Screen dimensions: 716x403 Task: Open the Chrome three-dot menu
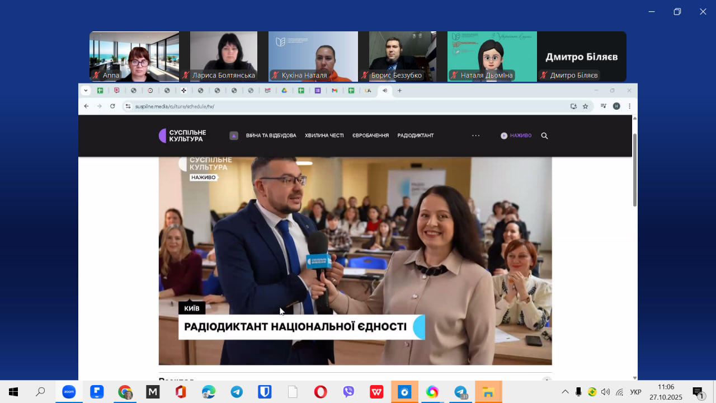[629, 106]
